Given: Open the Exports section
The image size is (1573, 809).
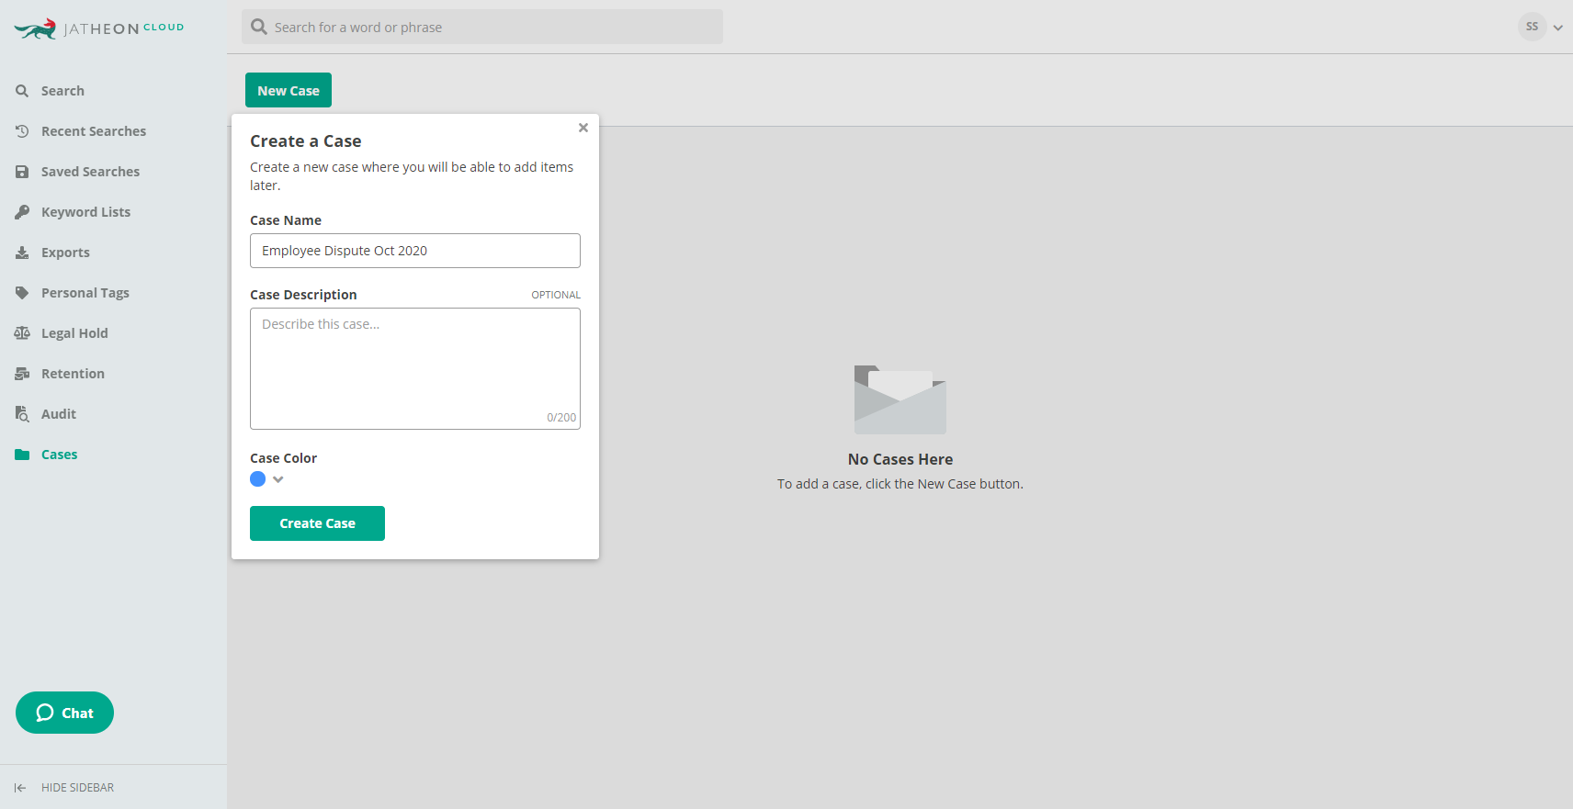Looking at the screenshot, I should click(x=65, y=253).
